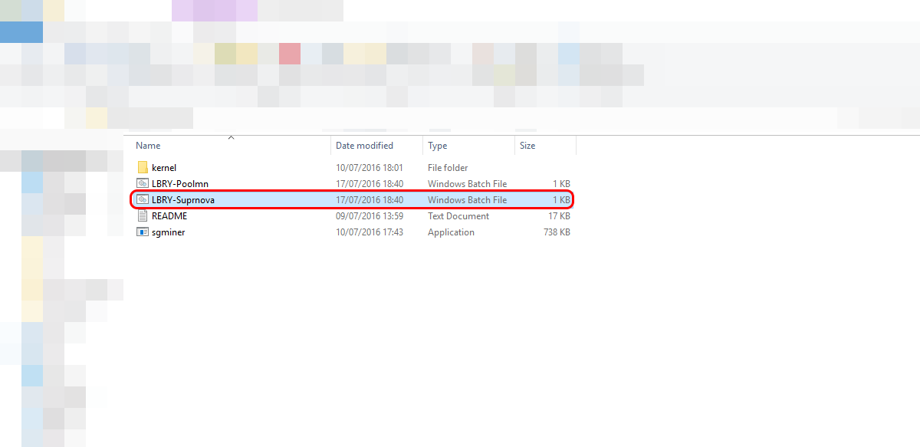Click the sort arrow above the Name column

(x=231, y=138)
